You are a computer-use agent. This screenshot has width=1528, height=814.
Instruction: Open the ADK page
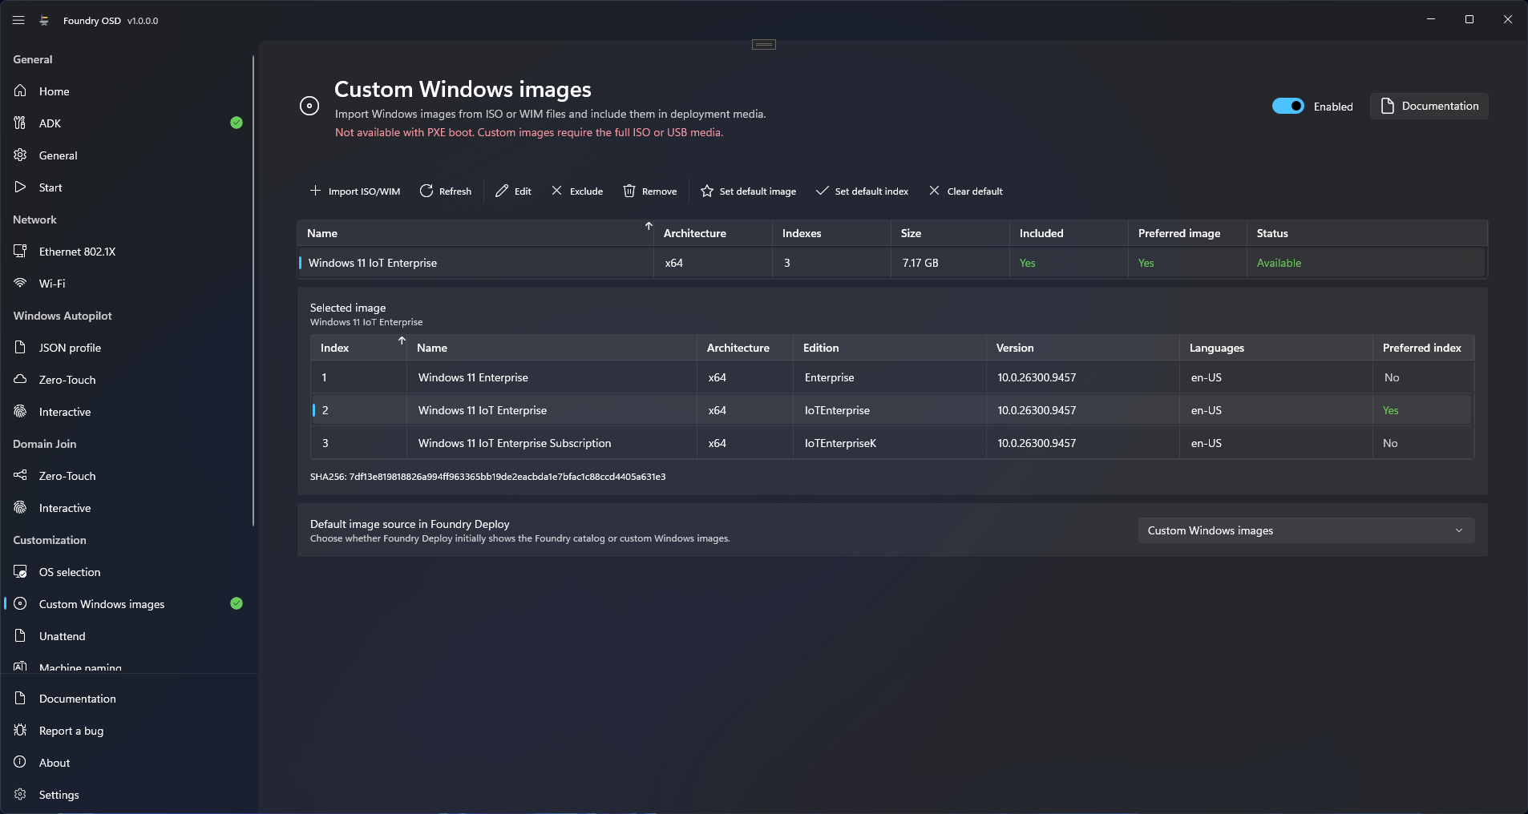[x=128, y=123]
